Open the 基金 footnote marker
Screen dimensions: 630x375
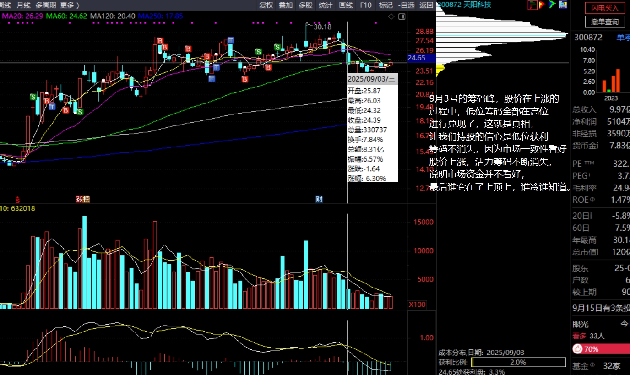[x=592, y=365]
